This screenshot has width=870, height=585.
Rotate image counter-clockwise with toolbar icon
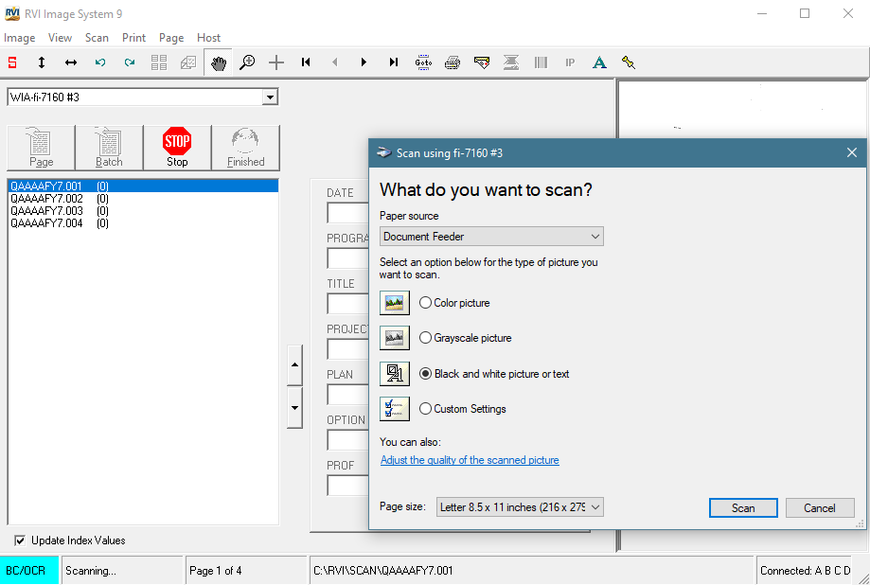tap(100, 62)
